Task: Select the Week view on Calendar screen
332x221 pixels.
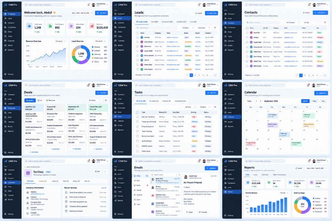Action: tap(314, 101)
